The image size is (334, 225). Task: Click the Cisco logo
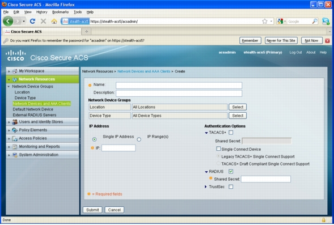tap(15, 55)
